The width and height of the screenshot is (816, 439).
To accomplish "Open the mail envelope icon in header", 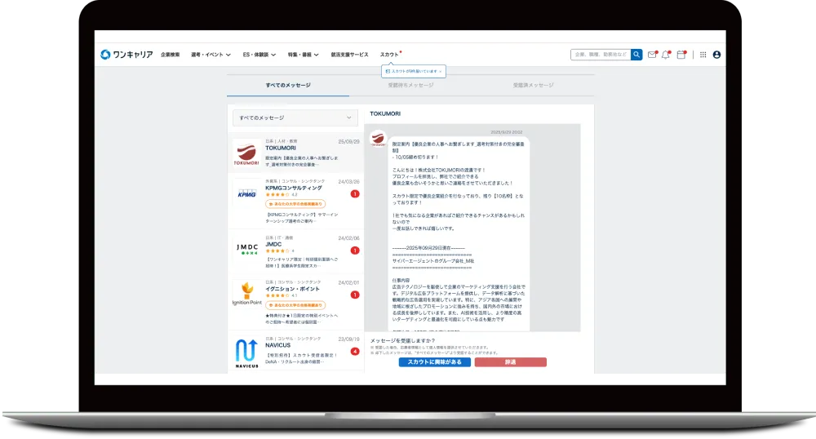I will [652, 55].
